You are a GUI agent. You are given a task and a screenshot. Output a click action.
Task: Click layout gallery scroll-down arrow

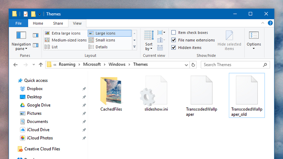click(x=134, y=40)
